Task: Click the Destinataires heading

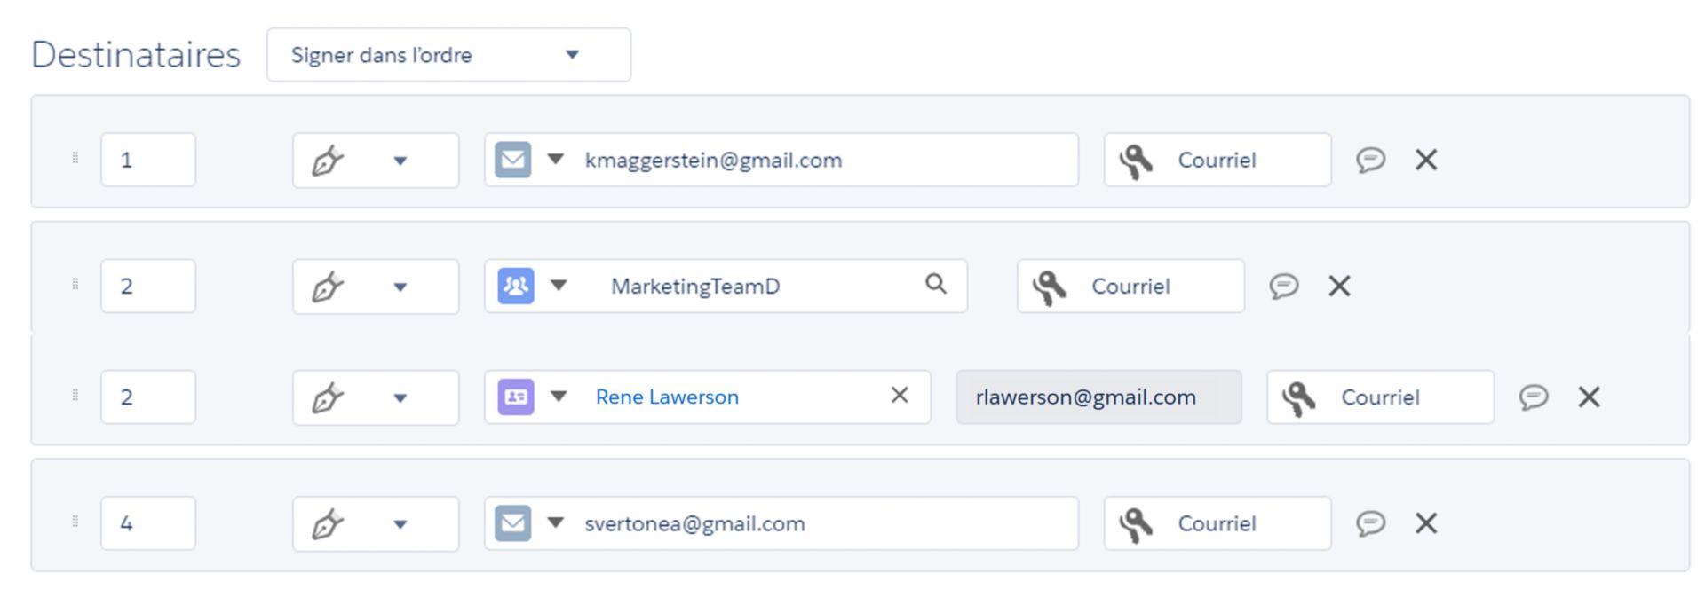Action: click(x=136, y=55)
